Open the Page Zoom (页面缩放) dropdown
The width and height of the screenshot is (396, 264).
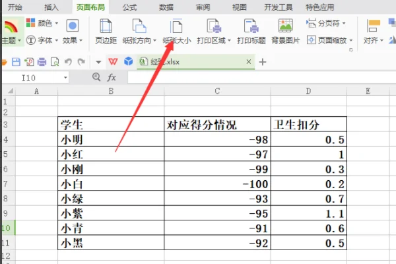click(x=330, y=40)
